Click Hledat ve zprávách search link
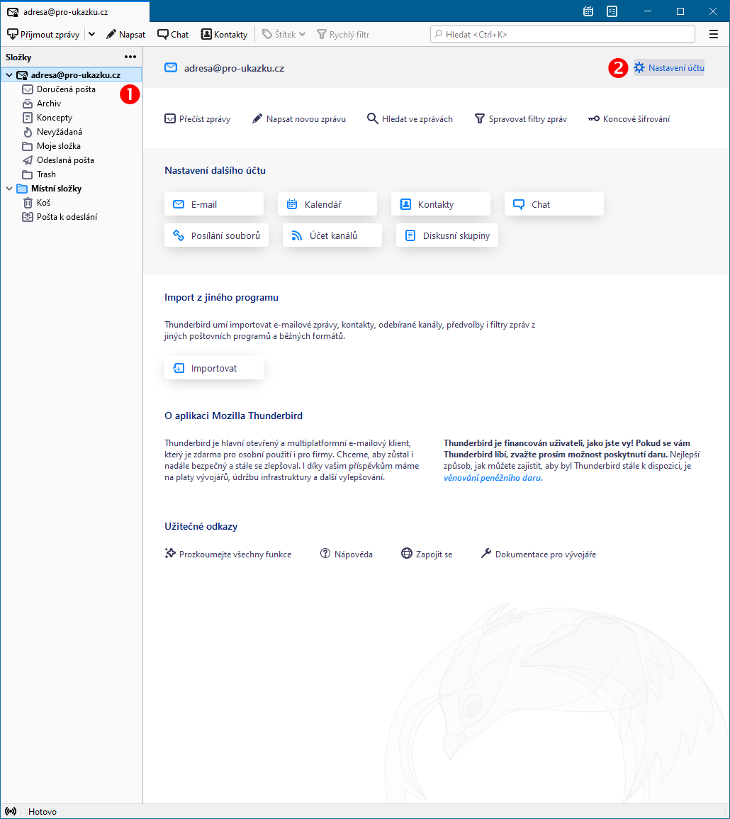This screenshot has height=819, width=730. (410, 119)
